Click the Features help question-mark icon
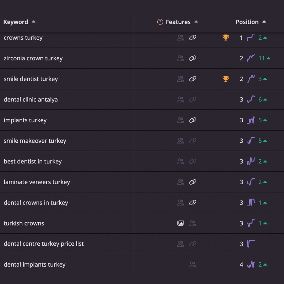The image size is (284, 284). coord(160,22)
